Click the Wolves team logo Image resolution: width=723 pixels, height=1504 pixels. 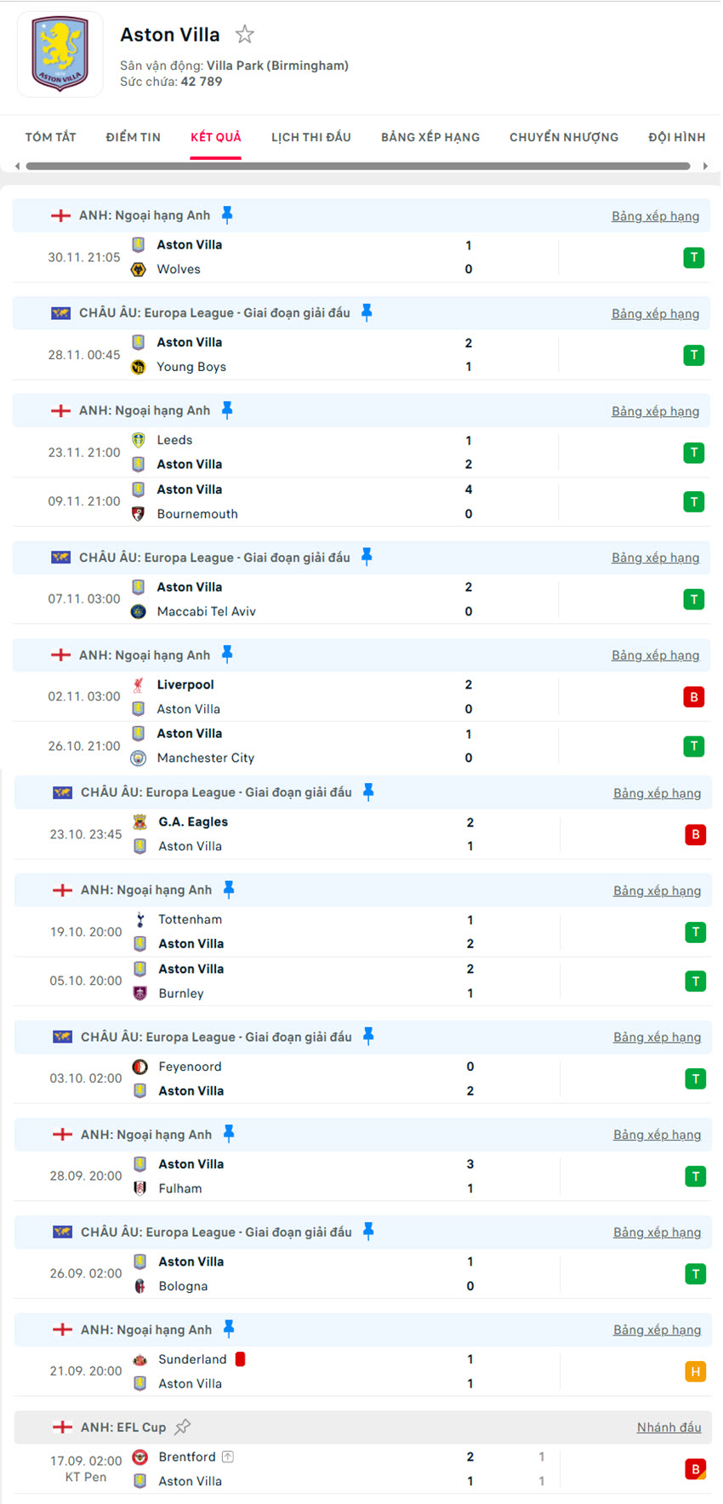point(139,270)
